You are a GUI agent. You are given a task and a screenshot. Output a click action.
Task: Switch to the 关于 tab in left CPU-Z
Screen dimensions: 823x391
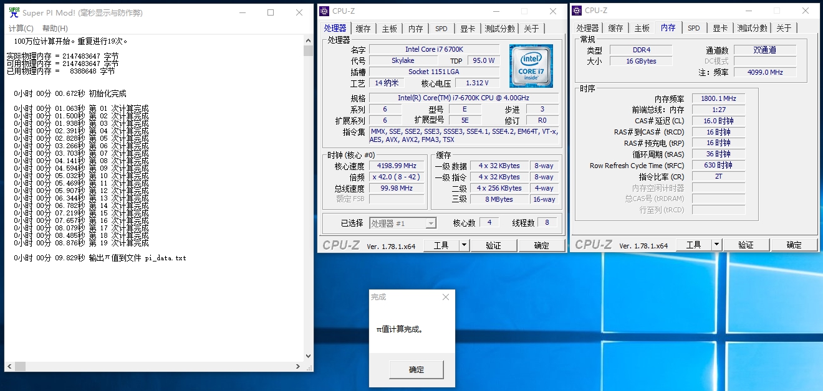(x=531, y=27)
